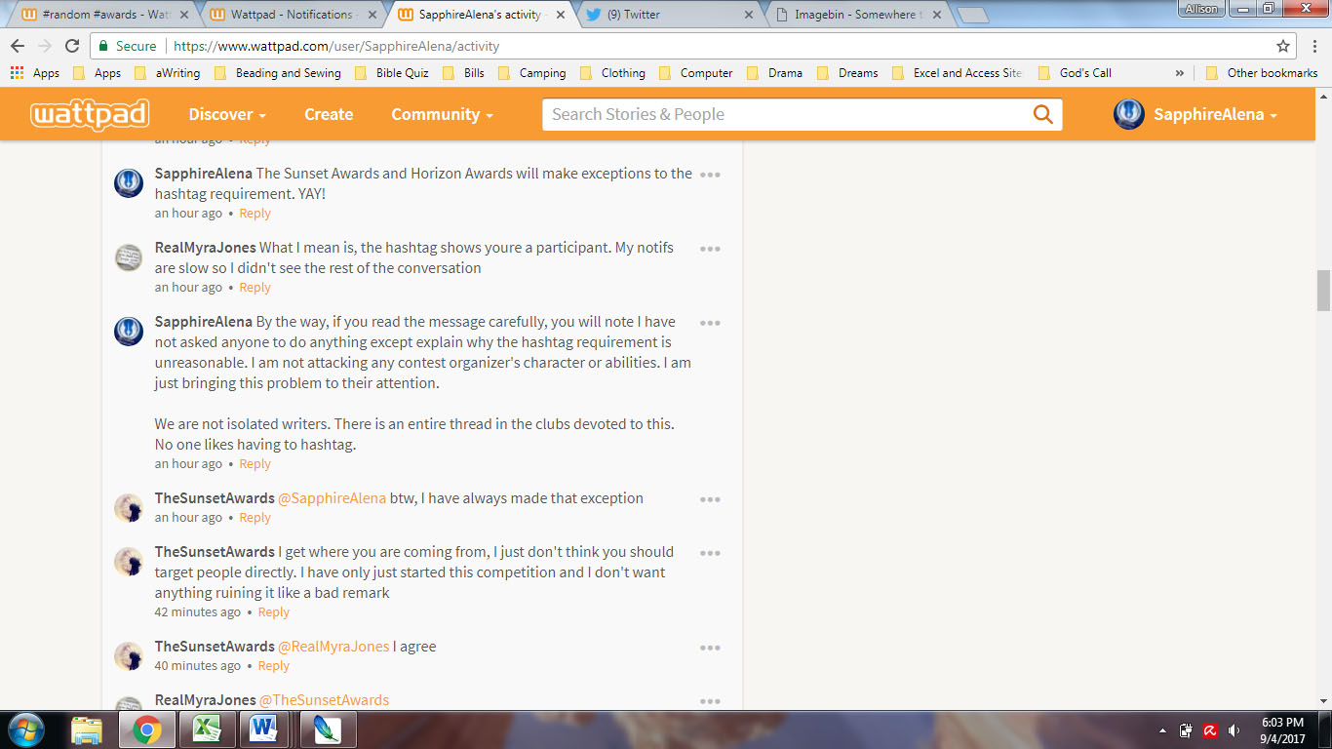Click Reply under RealMyraJones 'notifs are slow' comment
The width and height of the screenshot is (1332, 749).
point(255,288)
